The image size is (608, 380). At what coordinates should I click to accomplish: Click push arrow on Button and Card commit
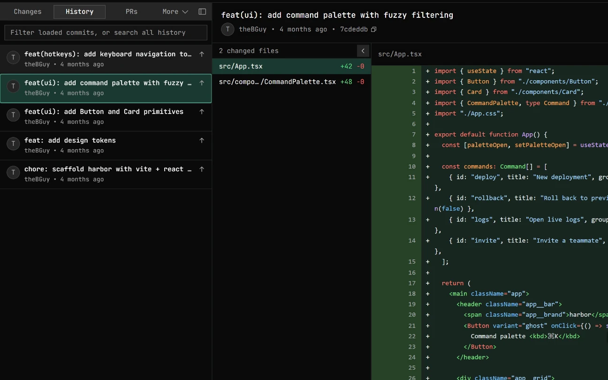(202, 112)
